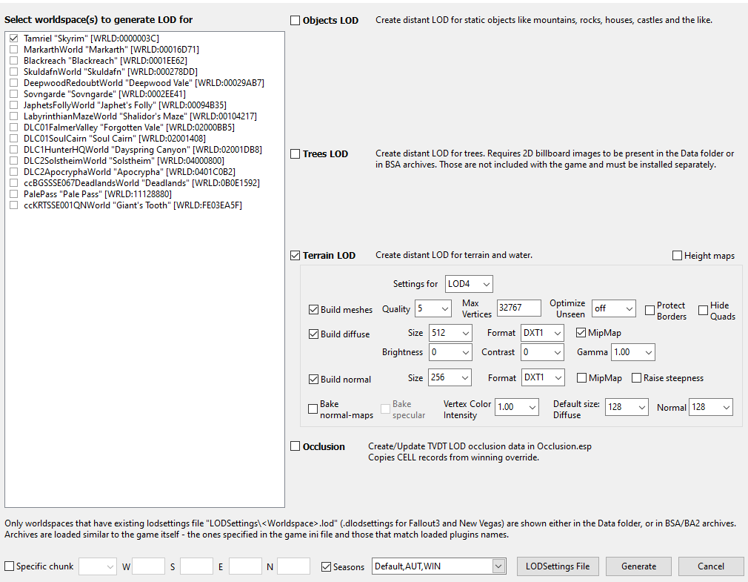Viewport: 748px width, 582px height.
Task: Disable the Terrain LOD checkbox
Action: 295,256
